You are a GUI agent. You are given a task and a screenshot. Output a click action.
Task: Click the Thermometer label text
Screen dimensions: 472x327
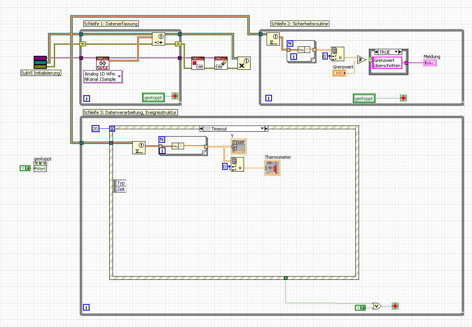pyautogui.click(x=278, y=157)
